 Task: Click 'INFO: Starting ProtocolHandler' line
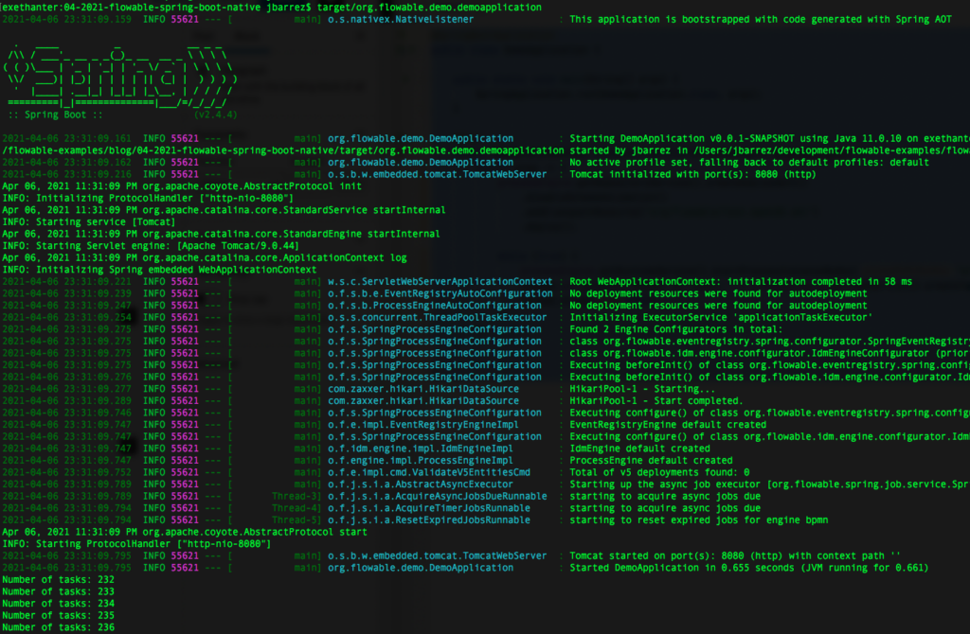(x=136, y=544)
